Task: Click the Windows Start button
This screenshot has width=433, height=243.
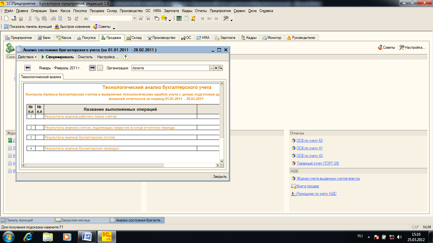Action: pos(9,236)
